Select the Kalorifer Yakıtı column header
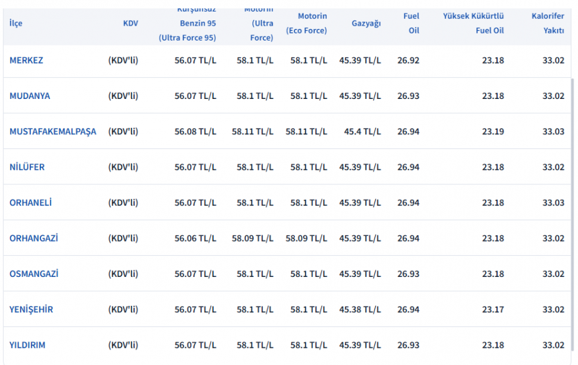The image size is (578, 365). pos(548,23)
